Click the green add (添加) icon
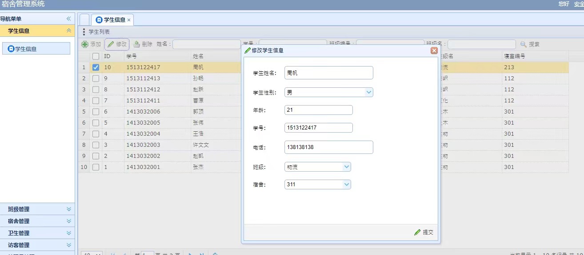Image resolution: width=584 pixels, height=255 pixels. pyautogui.click(x=85, y=44)
